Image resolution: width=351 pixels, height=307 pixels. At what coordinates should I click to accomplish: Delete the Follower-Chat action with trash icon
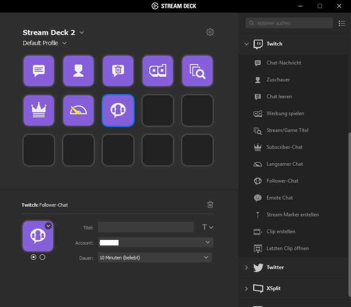(x=210, y=205)
